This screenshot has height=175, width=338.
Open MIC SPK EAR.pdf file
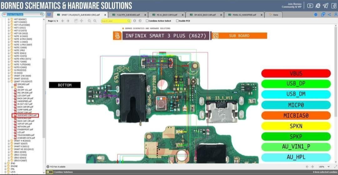[x=25, y=93]
